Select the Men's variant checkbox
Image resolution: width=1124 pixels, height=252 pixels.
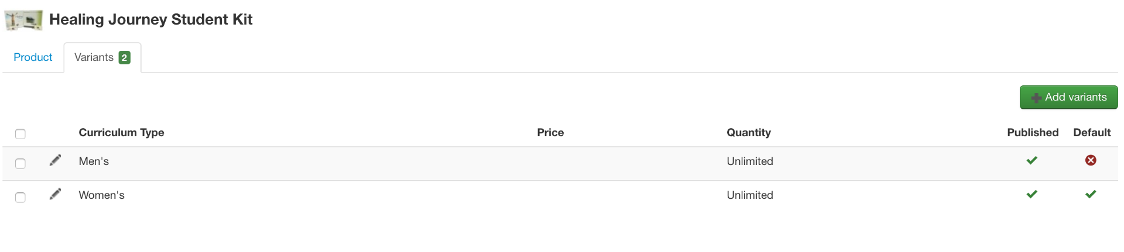tap(20, 163)
